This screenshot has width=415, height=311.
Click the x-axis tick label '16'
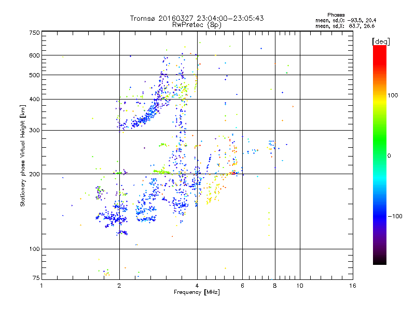click(353, 286)
